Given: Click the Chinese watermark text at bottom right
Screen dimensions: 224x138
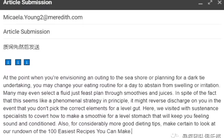Looking at the screenshot, I should point(201,136).
